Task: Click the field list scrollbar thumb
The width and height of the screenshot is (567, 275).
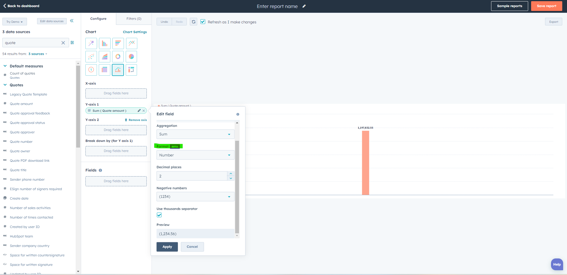Action: [78, 106]
